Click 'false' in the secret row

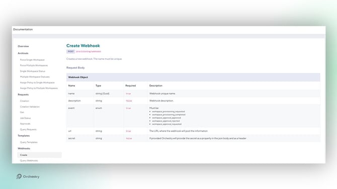pyautogui.click(x=129, y=139)
